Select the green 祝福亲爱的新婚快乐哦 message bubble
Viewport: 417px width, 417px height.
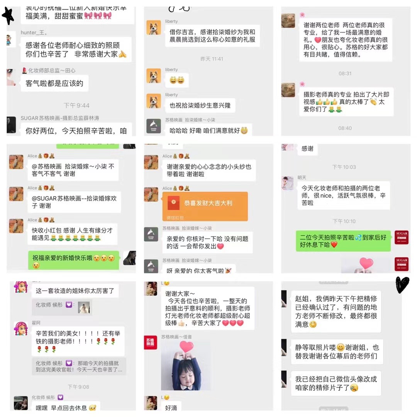click(74, 261)
